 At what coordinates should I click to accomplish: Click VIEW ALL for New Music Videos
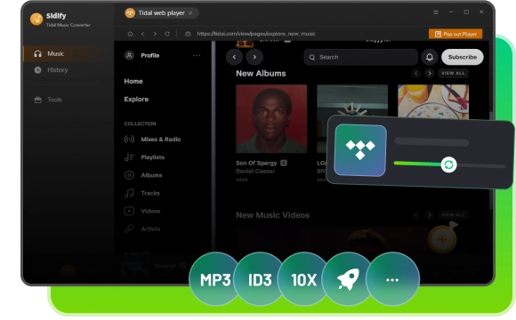[453, 215]
